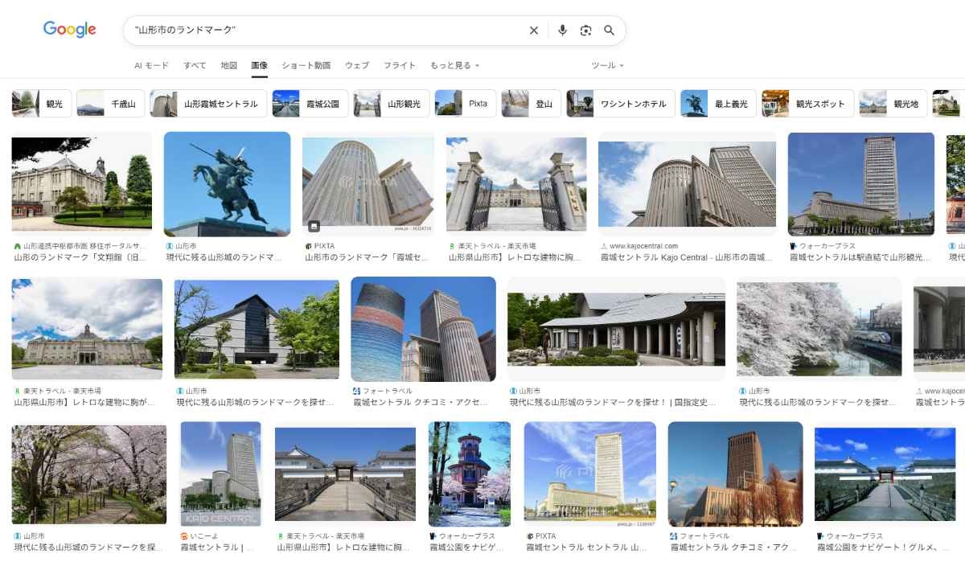This screenshot has height=562, width=965.
Task: Switch to the AI モード tab
Action: coord(151,65)
